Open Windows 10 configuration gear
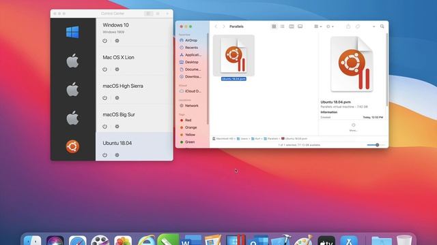Viewport: 437px width, 245px height. click(117, 41)
